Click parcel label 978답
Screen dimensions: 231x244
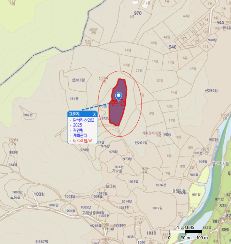[x=85, y=150]
